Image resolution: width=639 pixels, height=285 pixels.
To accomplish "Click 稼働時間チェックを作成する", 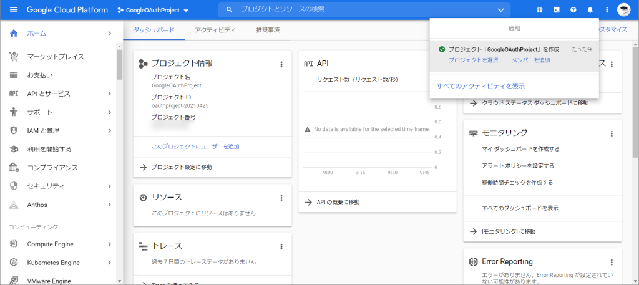I will (517, 182).
